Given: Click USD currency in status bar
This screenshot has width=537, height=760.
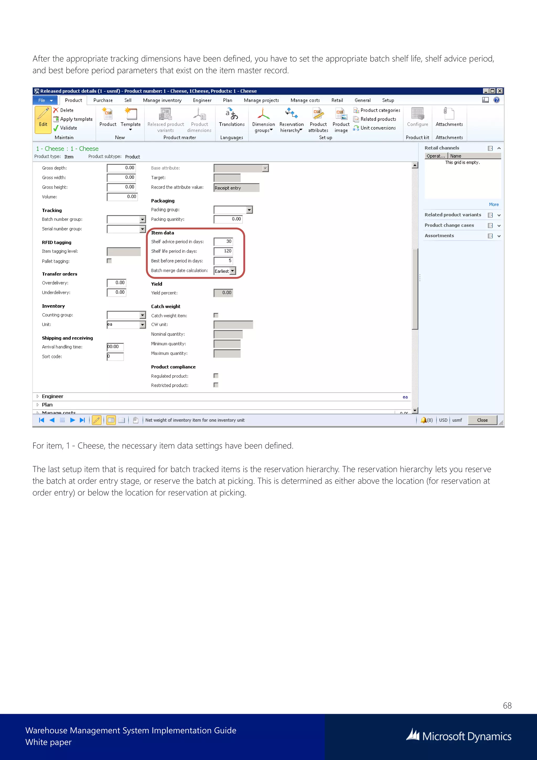Looking at the screenshot, I should tap(443, 420).
